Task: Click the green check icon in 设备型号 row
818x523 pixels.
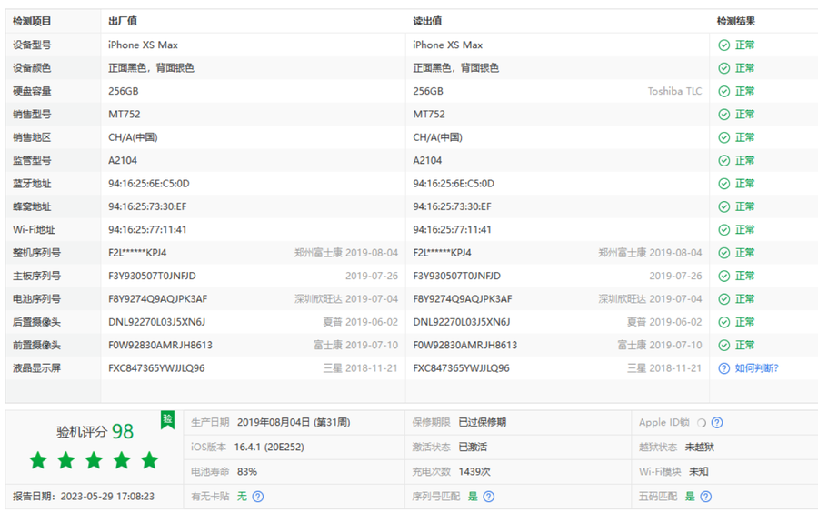Action: tap(724, 45)
